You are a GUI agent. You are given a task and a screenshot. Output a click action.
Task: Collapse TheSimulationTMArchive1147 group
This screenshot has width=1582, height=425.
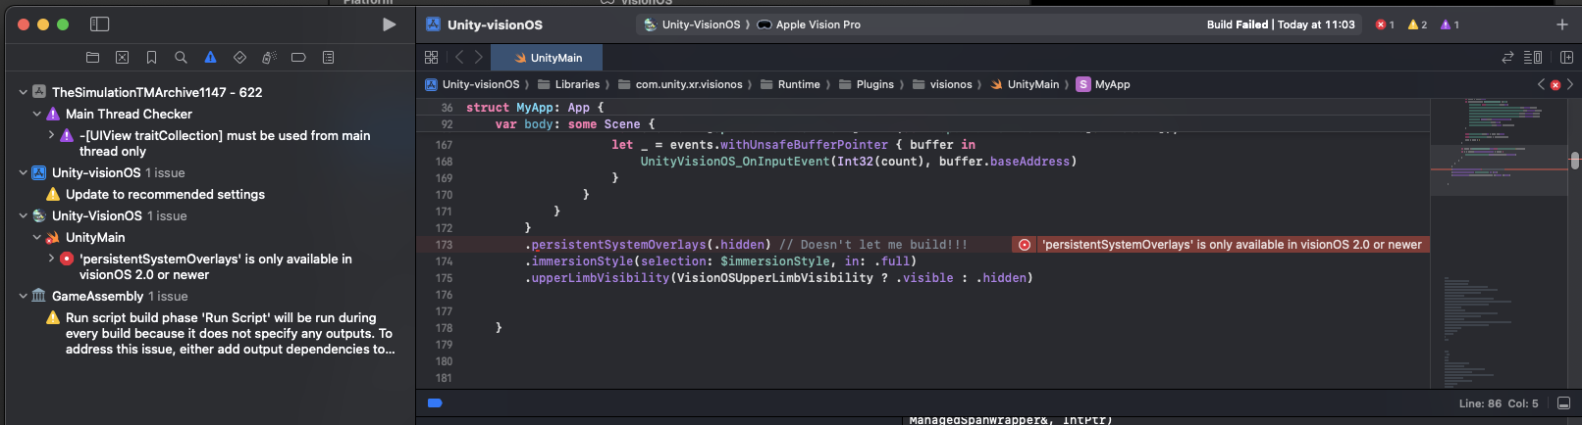pos(23,92)
